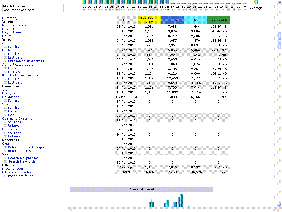Click the icon beside Search Keywords
Image resolution: width=282 pixels, height=212 pixels.
click(6, 162)
